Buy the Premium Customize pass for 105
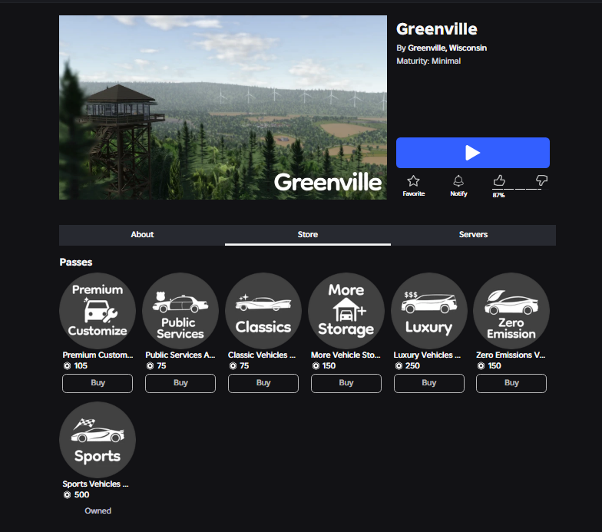 pyautogui.click(x=98, y=383)
